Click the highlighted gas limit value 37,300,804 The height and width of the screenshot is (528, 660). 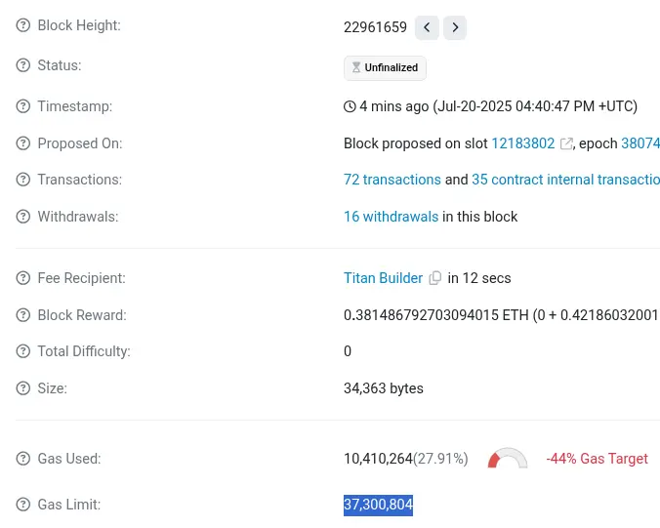click(x=378, y=505)
